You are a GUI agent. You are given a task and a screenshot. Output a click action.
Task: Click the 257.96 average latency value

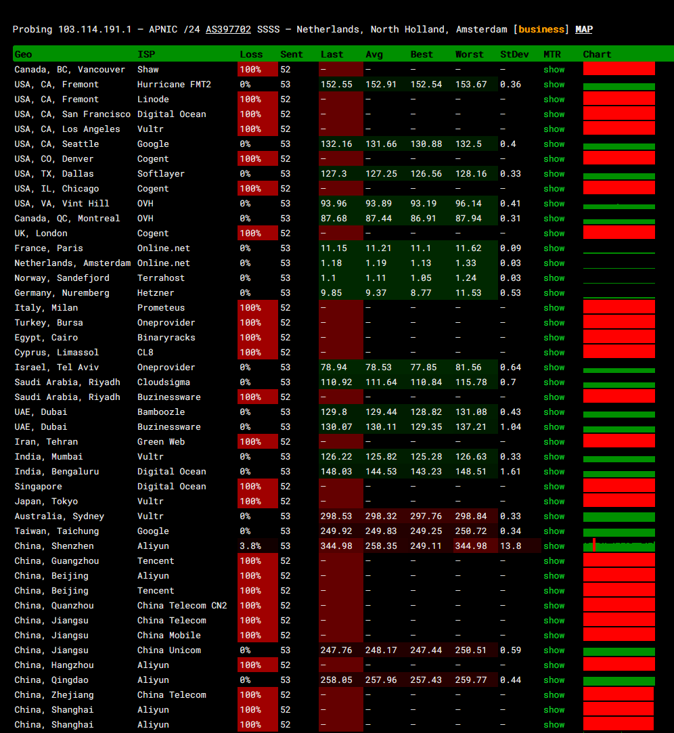[380, 680]
